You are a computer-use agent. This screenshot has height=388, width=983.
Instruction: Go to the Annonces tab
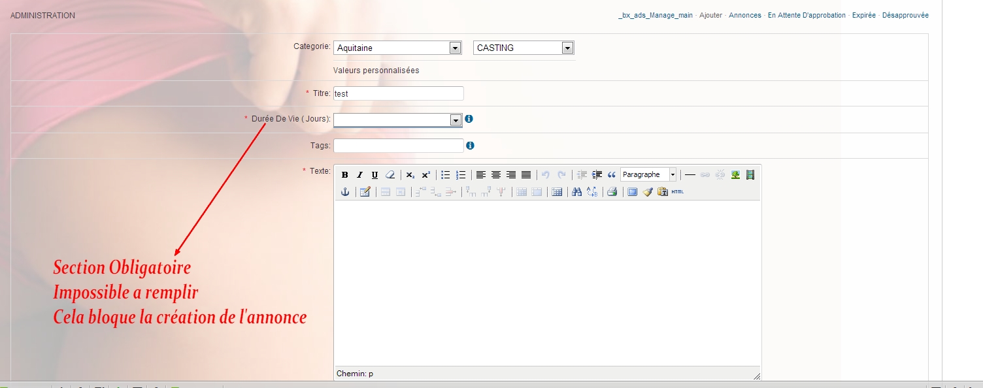pos(745,15)
